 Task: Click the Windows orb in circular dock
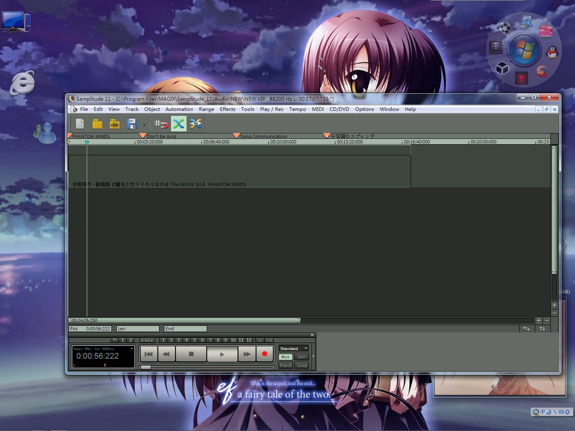pos(524,50)
